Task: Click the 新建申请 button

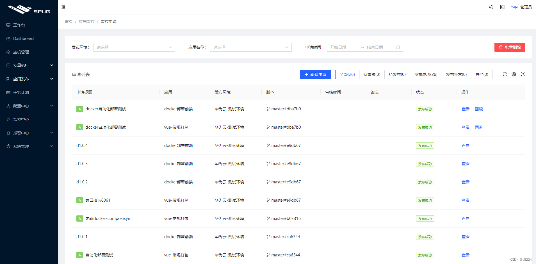Action: 315,74
